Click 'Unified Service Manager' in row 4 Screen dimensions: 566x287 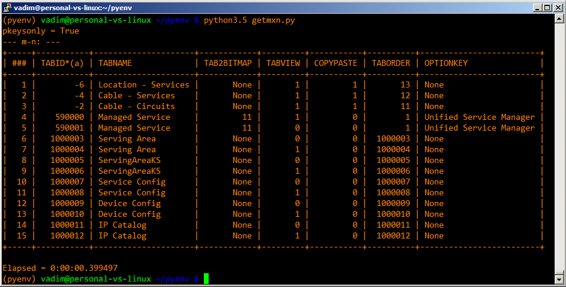[479, 117]
